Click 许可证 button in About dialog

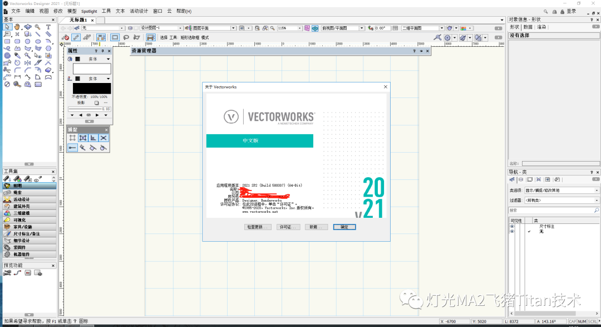point(288,227)
